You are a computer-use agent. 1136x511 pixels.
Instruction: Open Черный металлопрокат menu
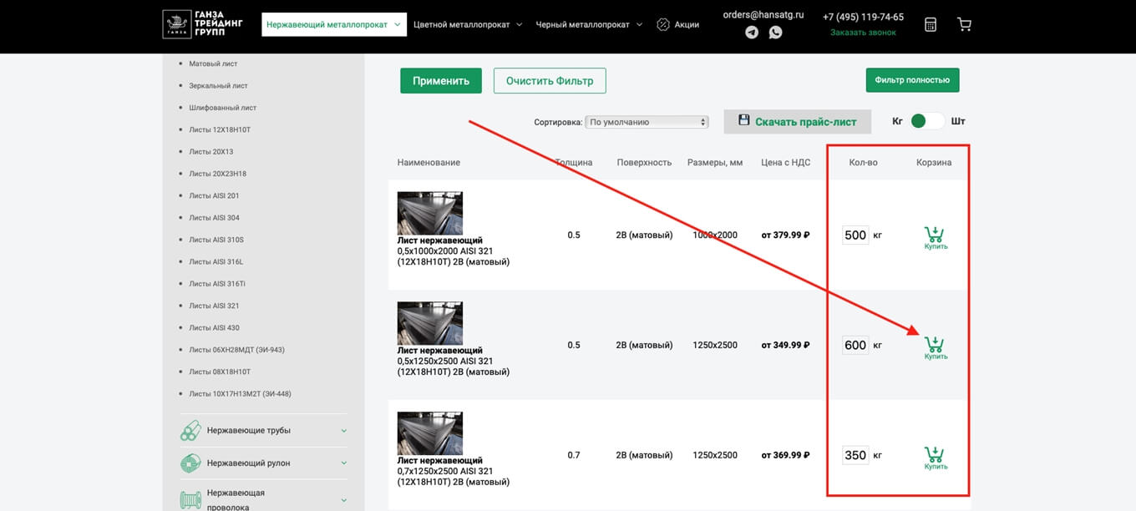tap(589, 24)
